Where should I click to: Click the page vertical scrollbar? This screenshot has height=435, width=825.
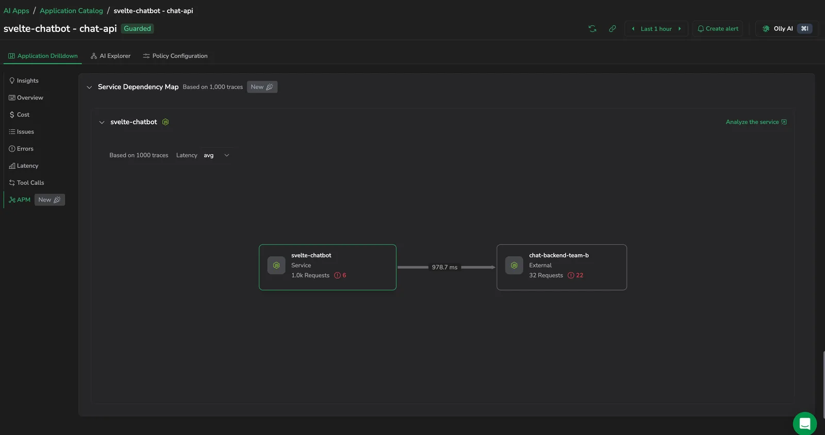point(823,384)
